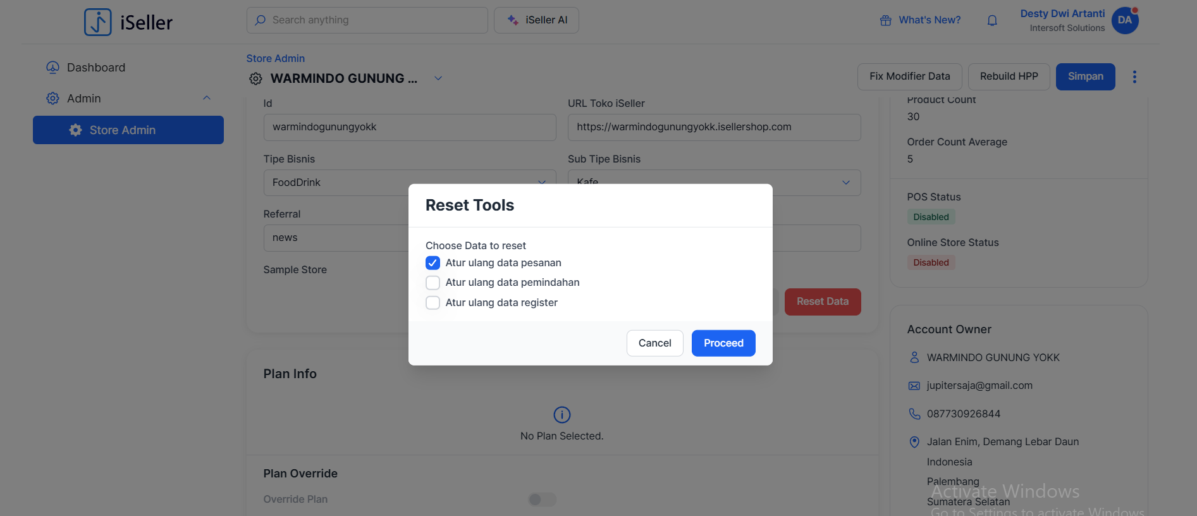Go to Dashboard in sidebar
The height and width of the screenshot is (516, 1197).
[95, 68]
